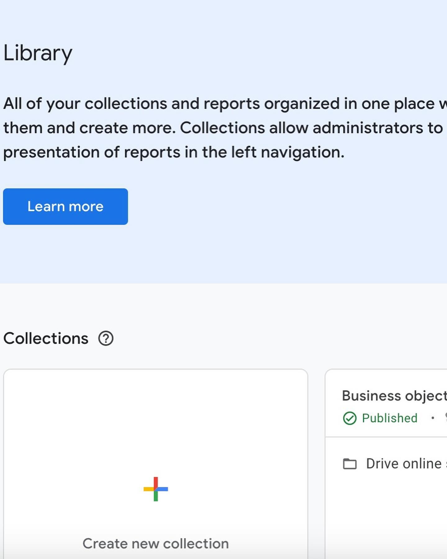The width and height of the screenshot is (447, 559).
Task: Select the Create new collection label
Action: [x=156, y=544]
